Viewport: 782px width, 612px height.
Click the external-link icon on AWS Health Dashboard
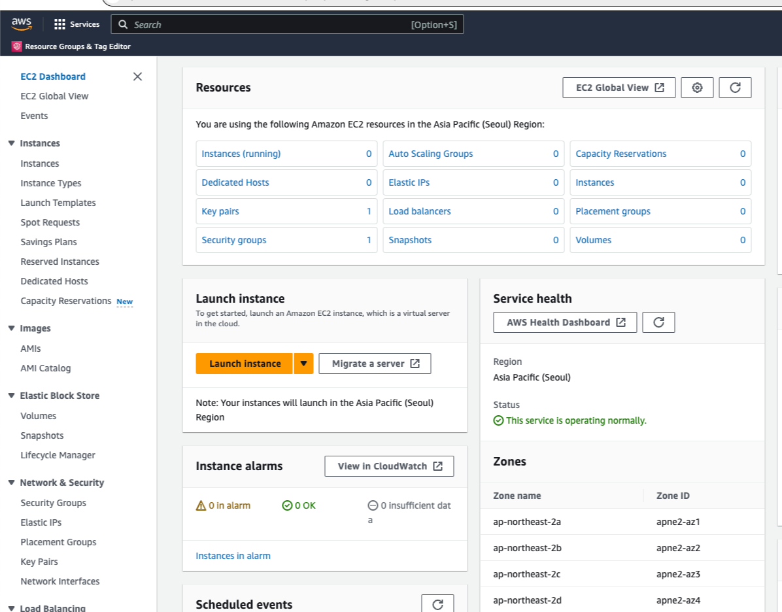coord(621,322)
